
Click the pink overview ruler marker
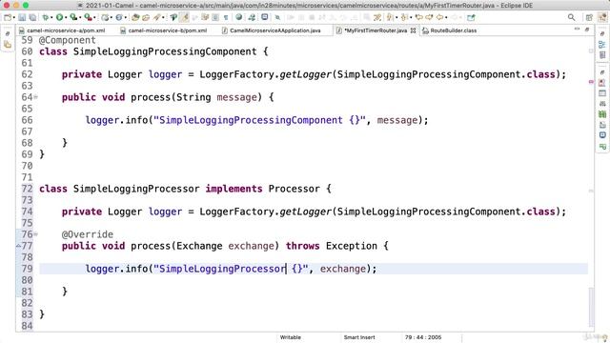tap(591, 82)
